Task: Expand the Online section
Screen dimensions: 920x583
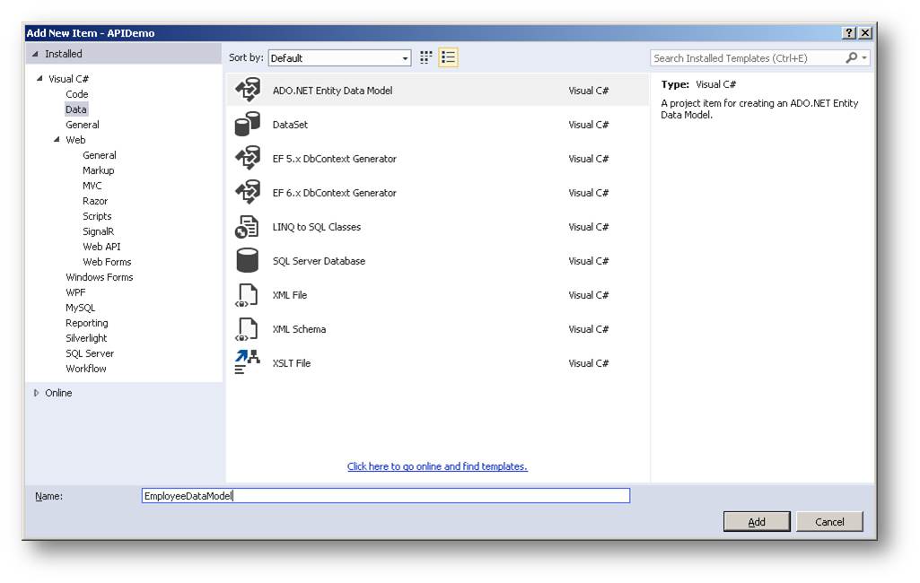Action: [x=37, y=393]
